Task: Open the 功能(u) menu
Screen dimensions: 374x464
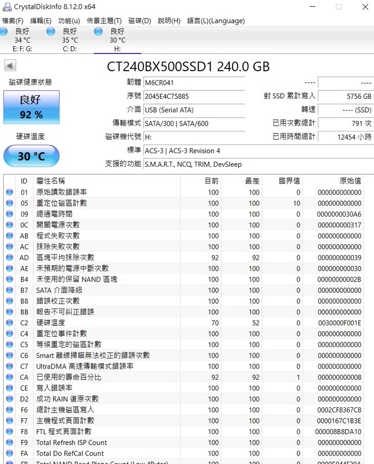Action: point(69,21)
